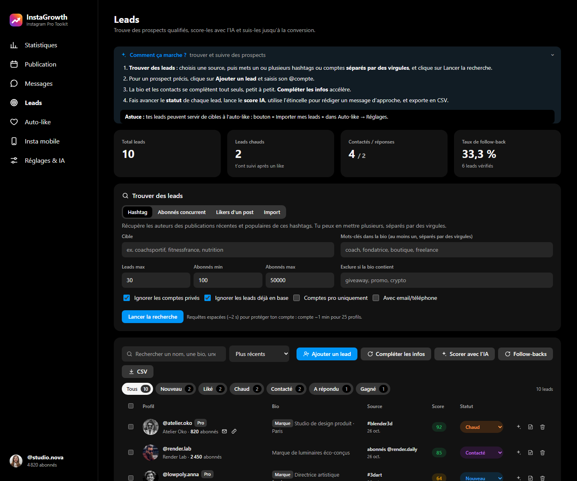Viewport: 577px width, 481px height.
Task: Delete the @atelier.oko lead
Action: click(543, 427)
